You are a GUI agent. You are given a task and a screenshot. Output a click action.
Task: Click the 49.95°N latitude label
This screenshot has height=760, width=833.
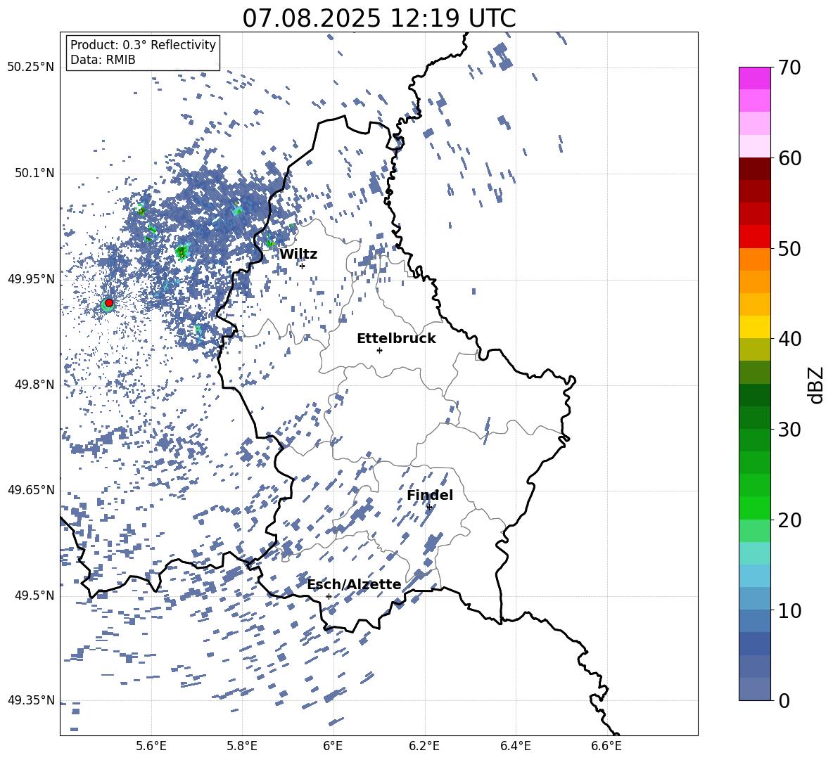coord(31,278)
